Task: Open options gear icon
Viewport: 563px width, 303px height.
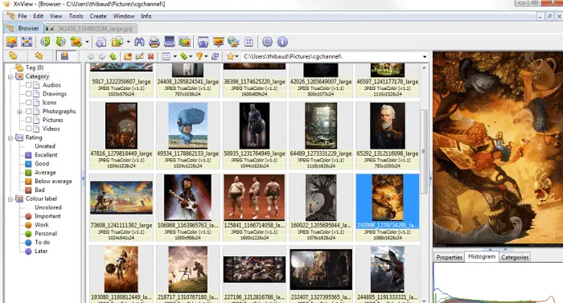Action: 267,42
